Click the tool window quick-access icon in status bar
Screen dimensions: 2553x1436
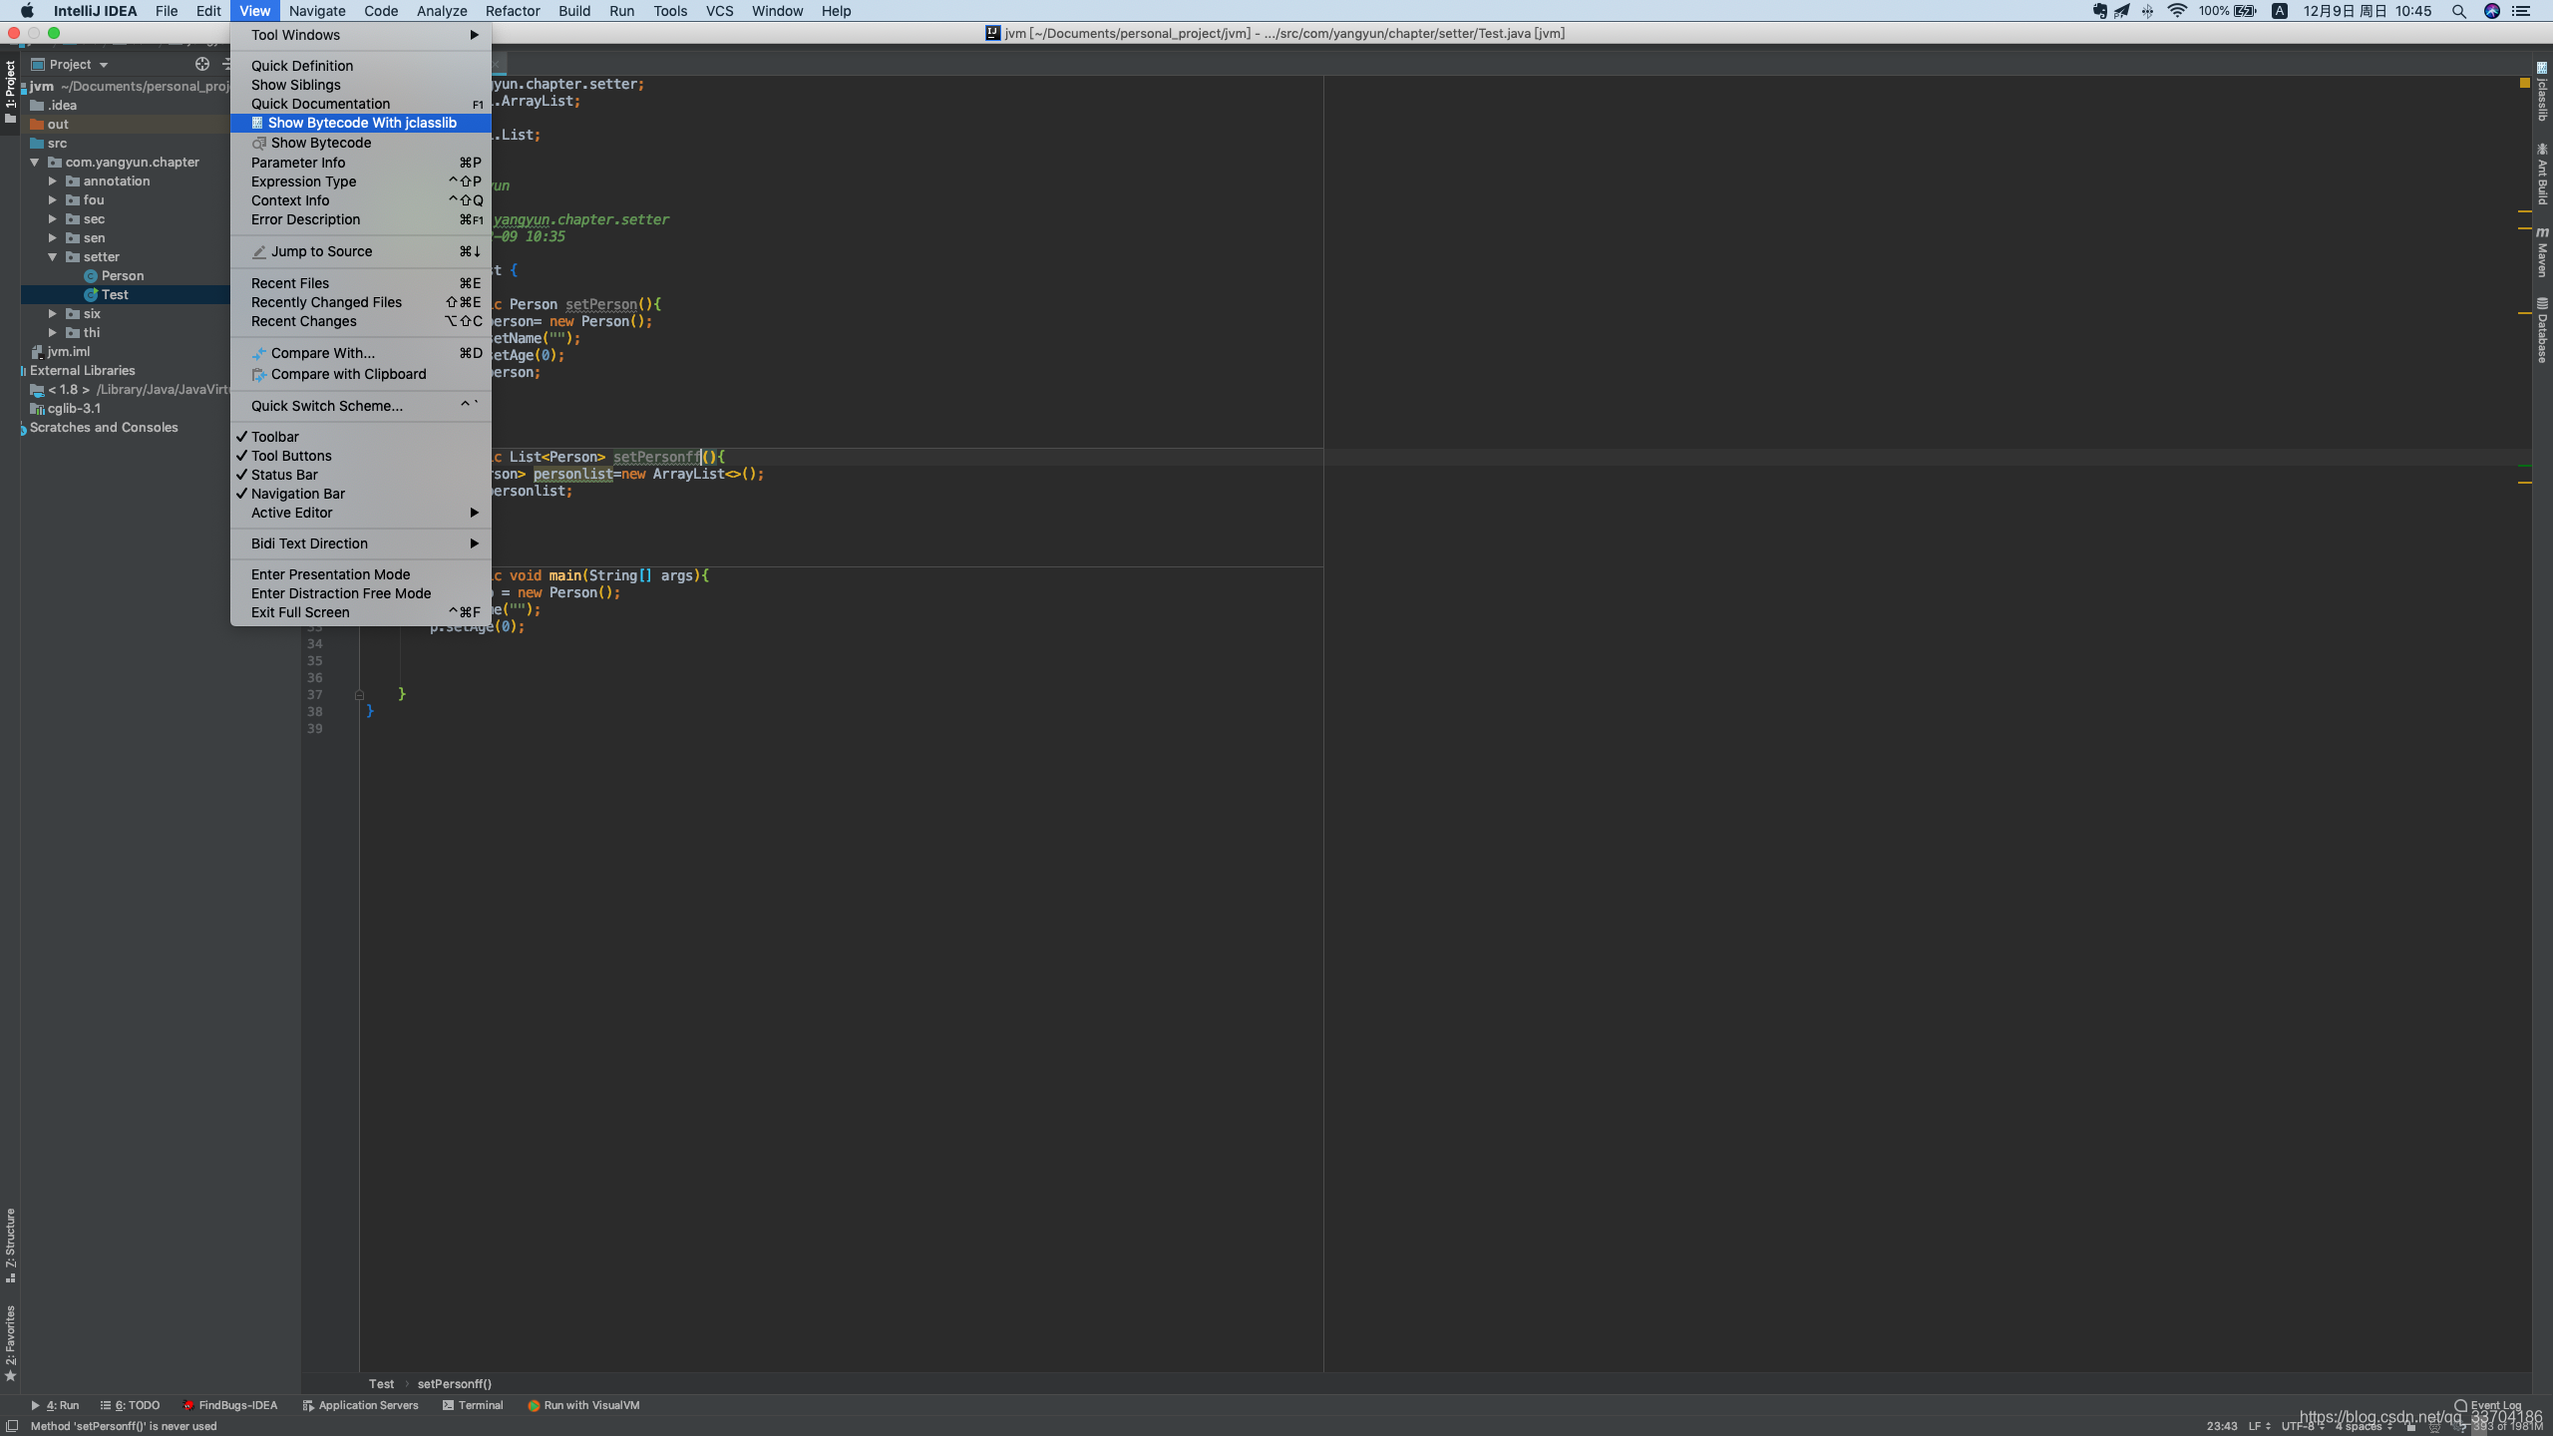click(x=12, y=1426)
